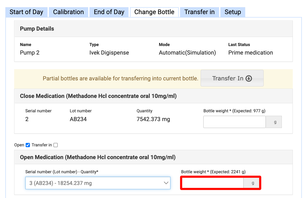This screenshot has height=198, width=304.
Task: Open the Calibration tab
Action: click(x=68, y=12)
